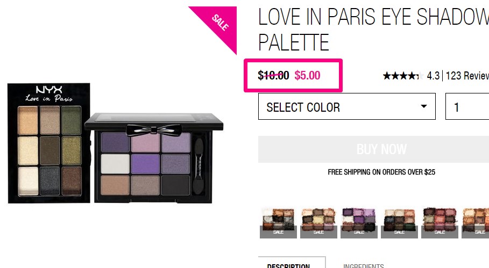Click the star rating icons
The height and width of the screenshot is (268, 489).
(x=403, y=76)
